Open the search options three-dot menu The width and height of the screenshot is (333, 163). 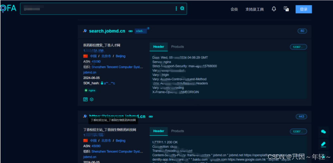point(176,9)
